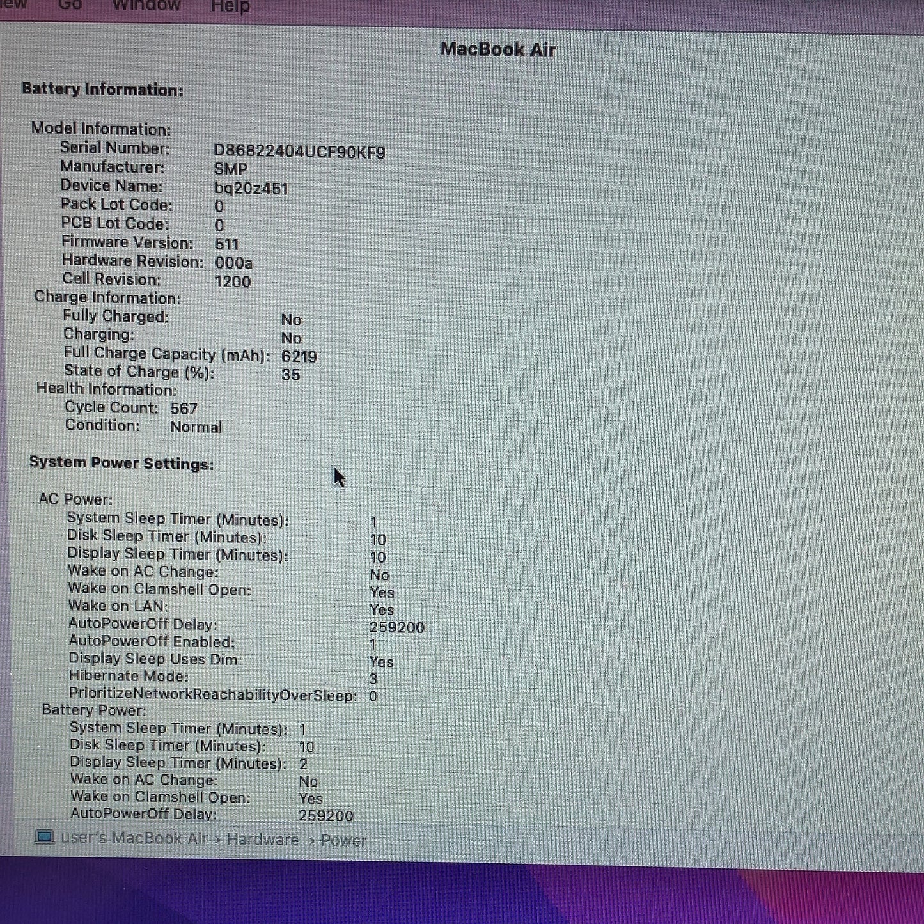Click the "Hibernate Mode:" label

(129, 676)
